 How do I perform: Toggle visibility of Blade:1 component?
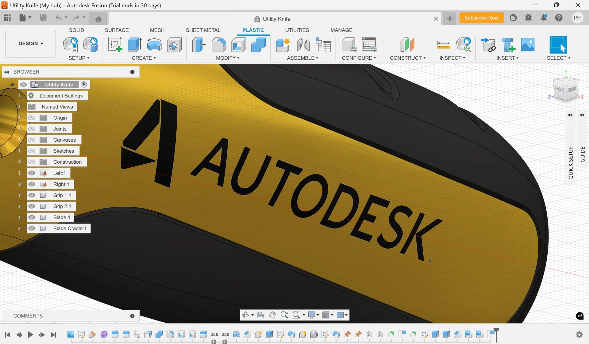click(x=32, y=217)
